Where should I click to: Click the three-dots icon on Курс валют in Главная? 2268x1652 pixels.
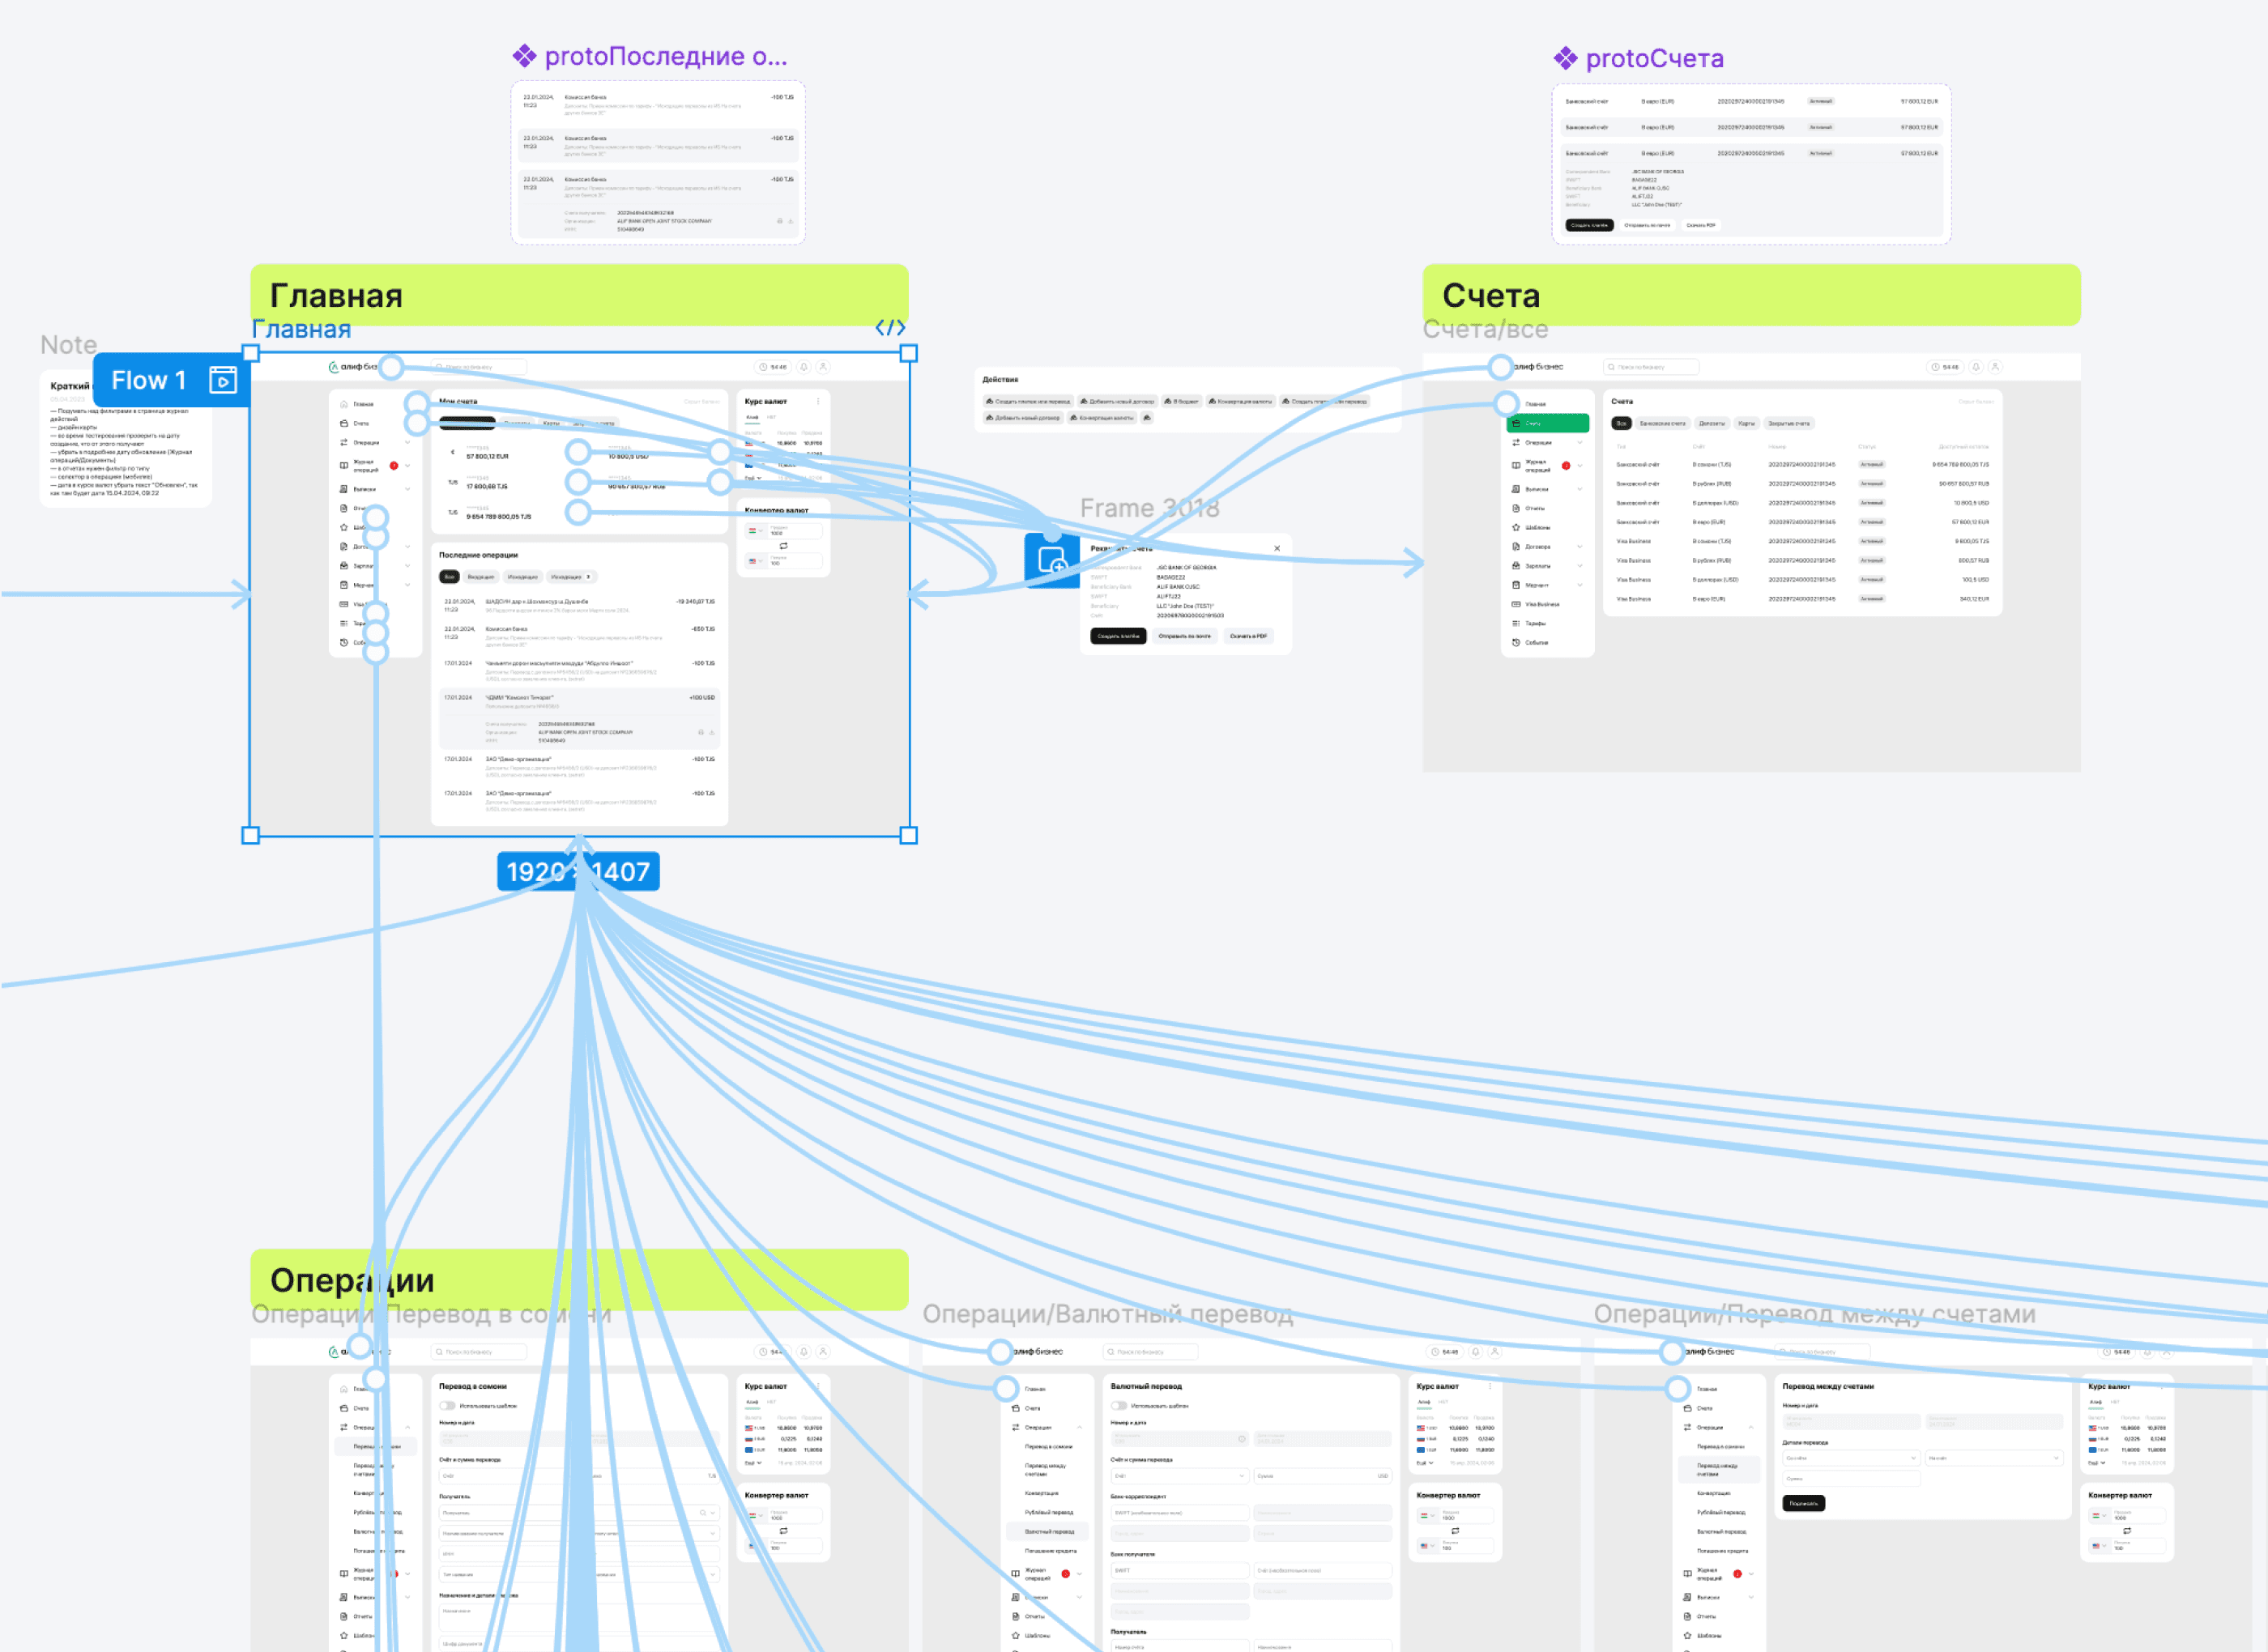[818, 402]
